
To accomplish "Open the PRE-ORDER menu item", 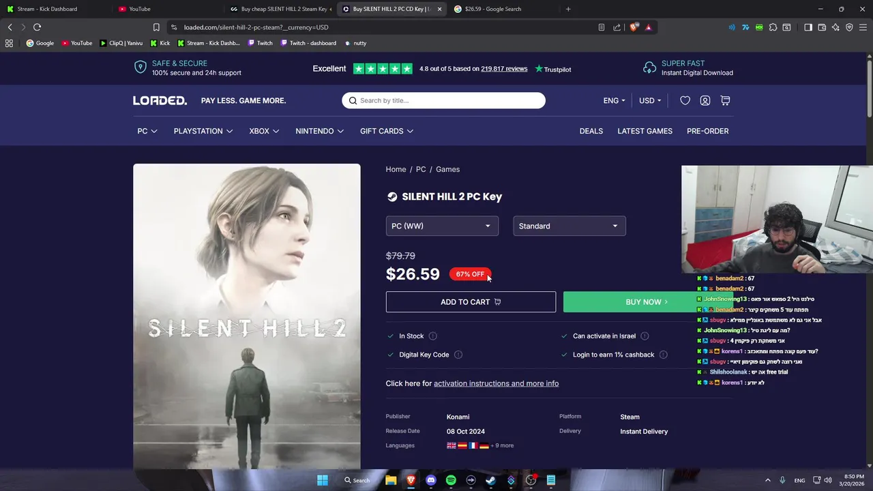I will pos(707,131).
